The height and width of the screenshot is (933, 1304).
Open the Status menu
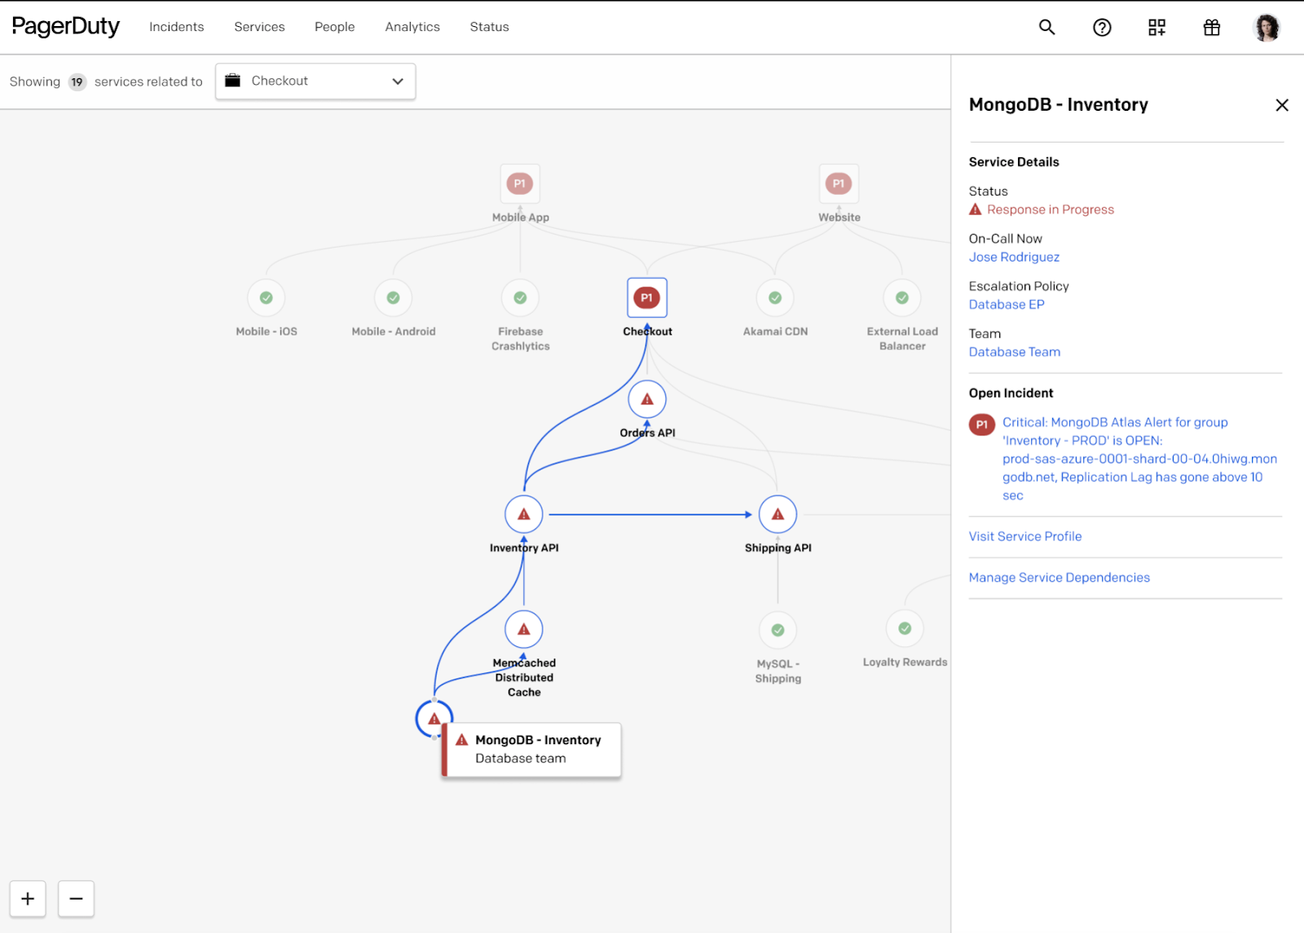(489, 27)
